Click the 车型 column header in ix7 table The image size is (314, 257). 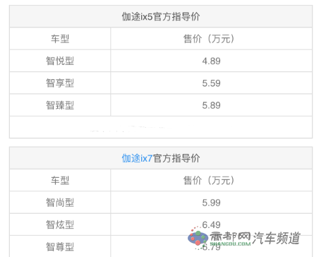[60, 180]
